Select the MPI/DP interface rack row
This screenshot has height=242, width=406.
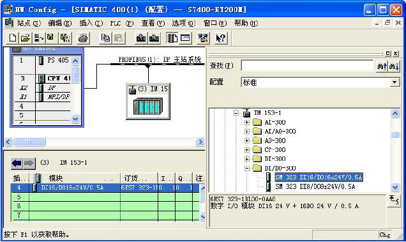click(x=42, y=96)
